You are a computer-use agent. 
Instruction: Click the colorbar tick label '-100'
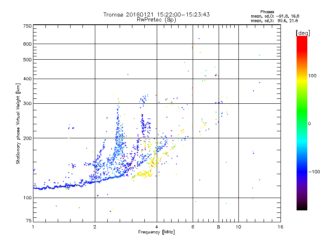coord(314,172)
